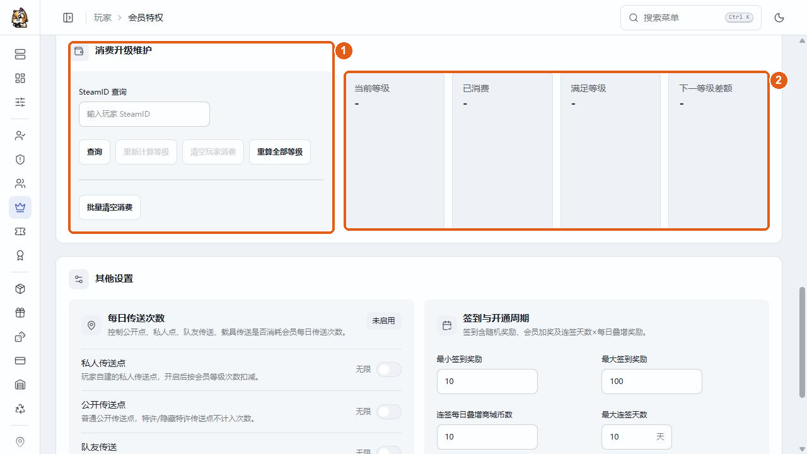Viewport: 807px width, 454px height.
Task: Open the shield alert icon in the sidebar
Action: pyautogui.click(x=20, y=160)
